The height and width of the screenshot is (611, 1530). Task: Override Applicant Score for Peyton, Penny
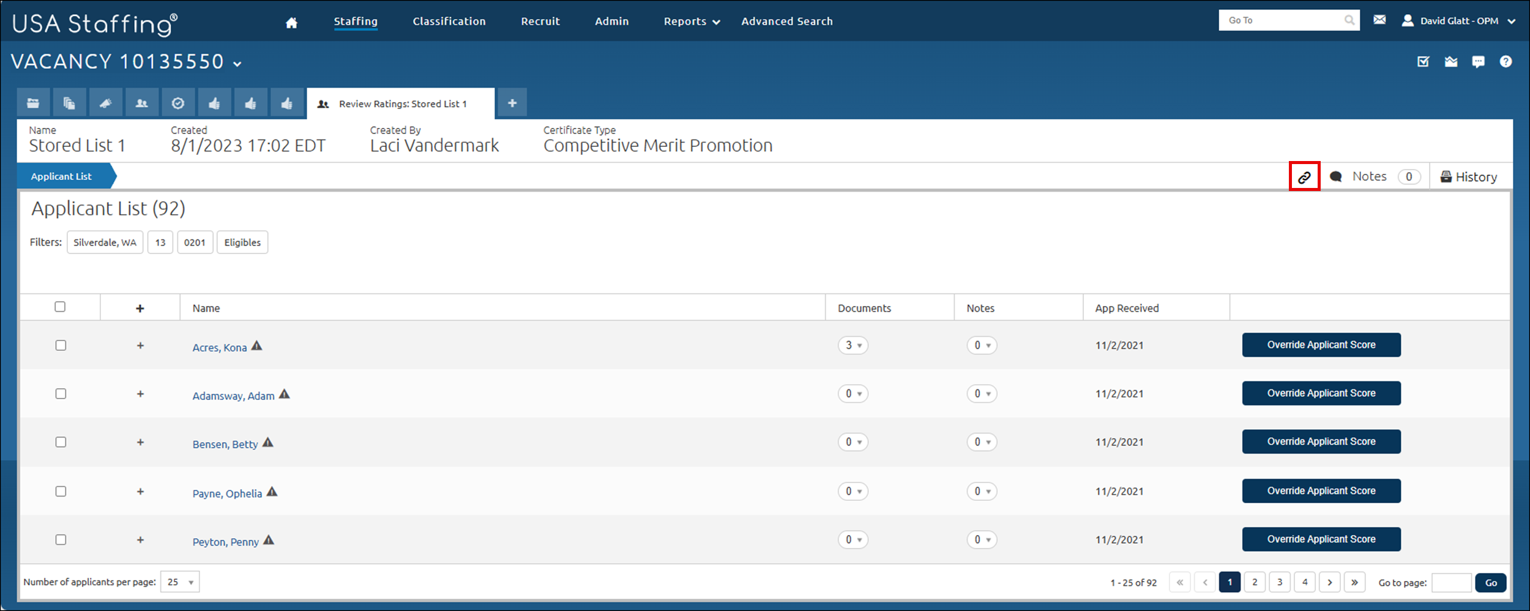pyautogui.click(x=1321, y=539)
